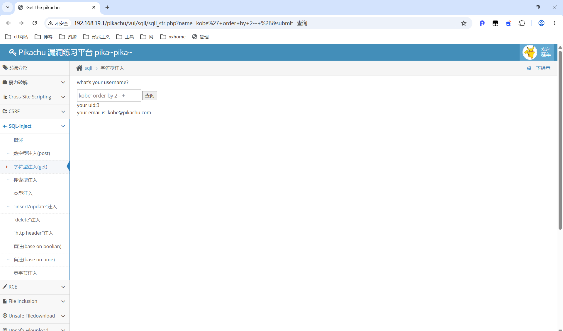
Task: Expand the 暴力破解 sidebar section
Action: tap(35, 82)
